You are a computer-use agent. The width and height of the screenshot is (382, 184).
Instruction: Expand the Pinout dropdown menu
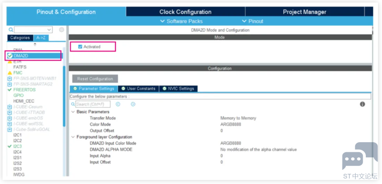(x=252, y=21)
